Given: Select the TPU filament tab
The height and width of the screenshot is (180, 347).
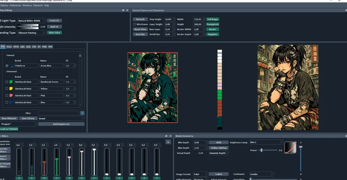Looking at the screenshot, I should pos(50,47).
